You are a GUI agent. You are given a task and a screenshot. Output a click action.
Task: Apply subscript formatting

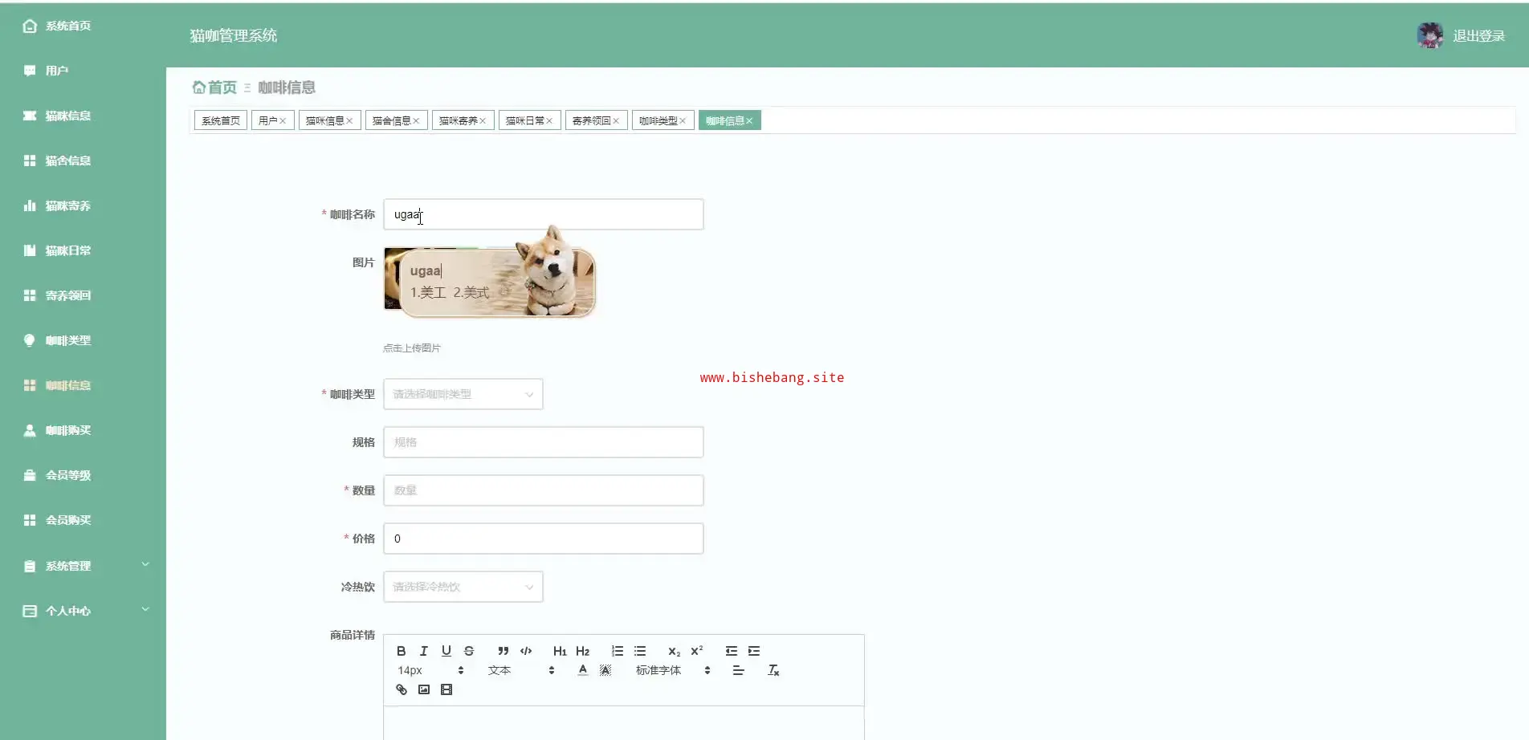pos(675,651)
